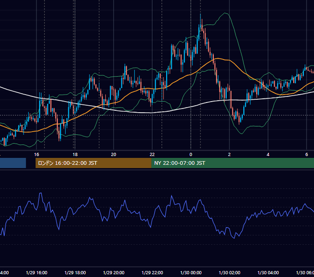
Task: Click the upper time axis label 16
Action: coord(36,154)
